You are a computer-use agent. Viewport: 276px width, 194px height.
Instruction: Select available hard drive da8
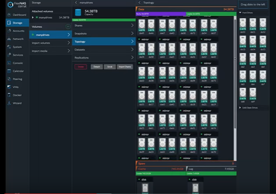(x=243, y=95)
